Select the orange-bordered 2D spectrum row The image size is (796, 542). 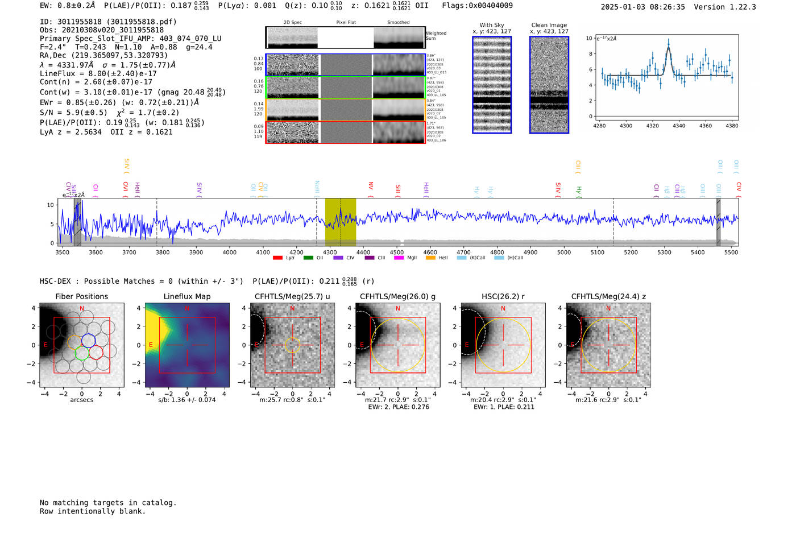point(346,109)
